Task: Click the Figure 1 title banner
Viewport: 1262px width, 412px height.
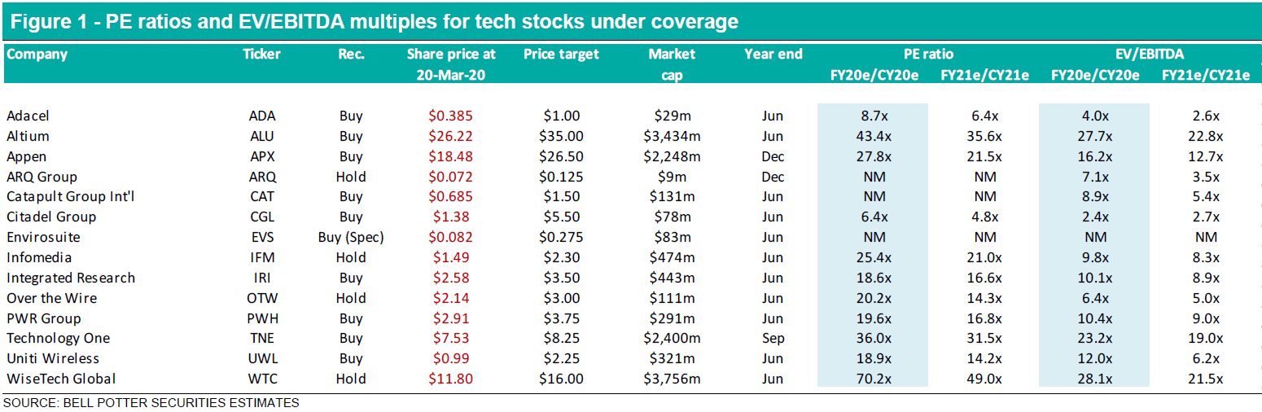Action: tap(375, 22)
